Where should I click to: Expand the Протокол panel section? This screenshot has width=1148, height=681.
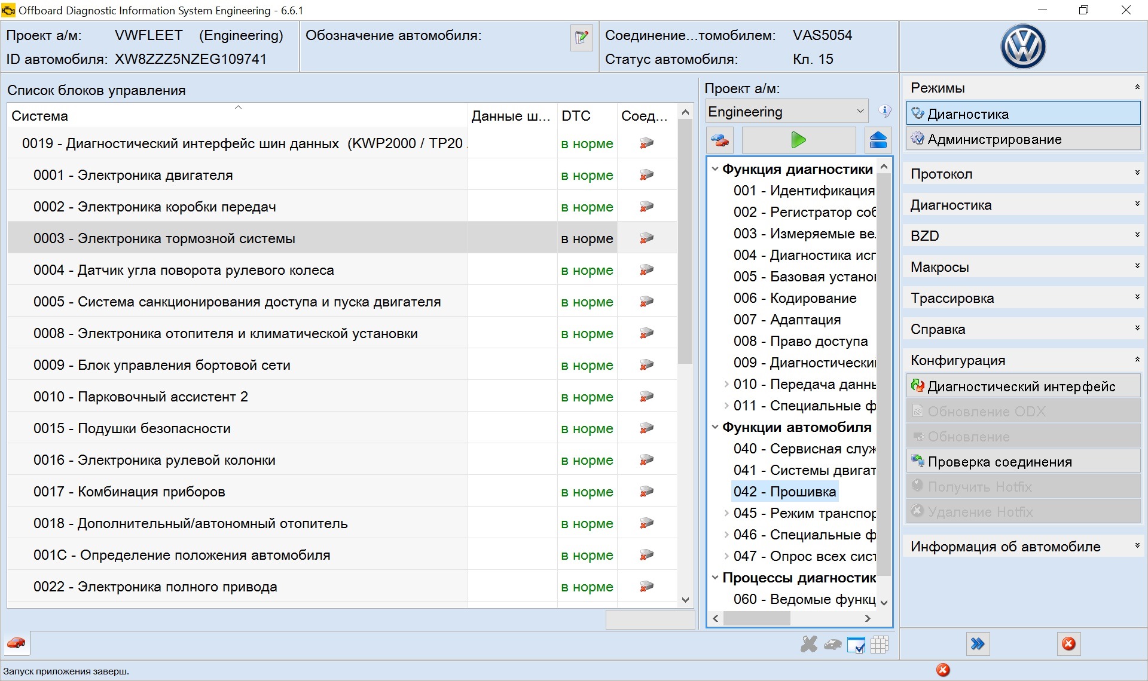tap(1023, 174)
